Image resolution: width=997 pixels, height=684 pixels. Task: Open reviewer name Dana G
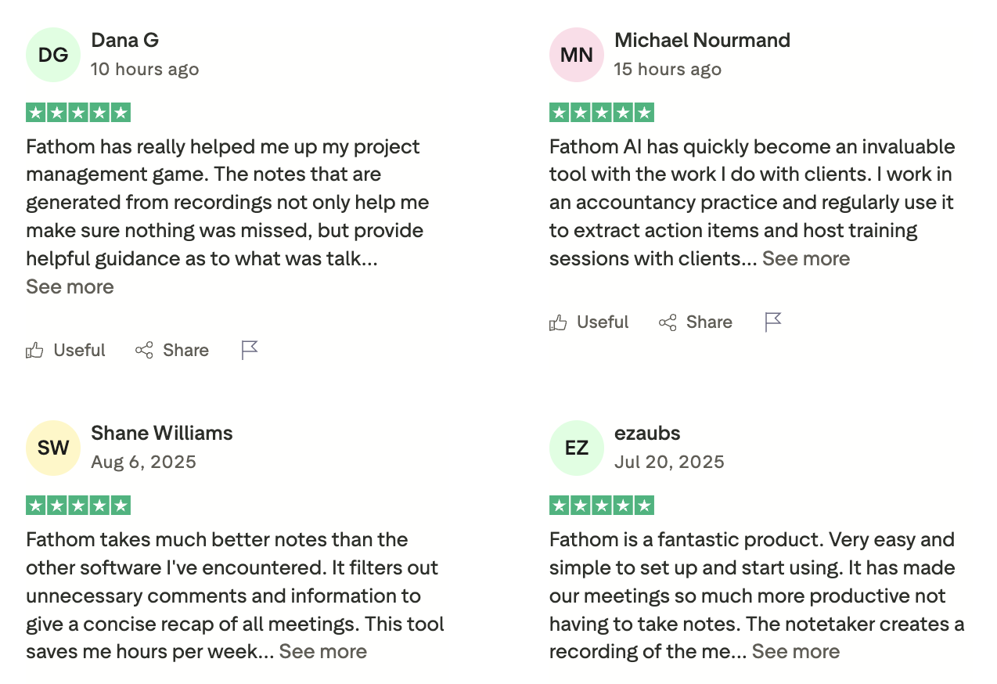pos(124,39)
